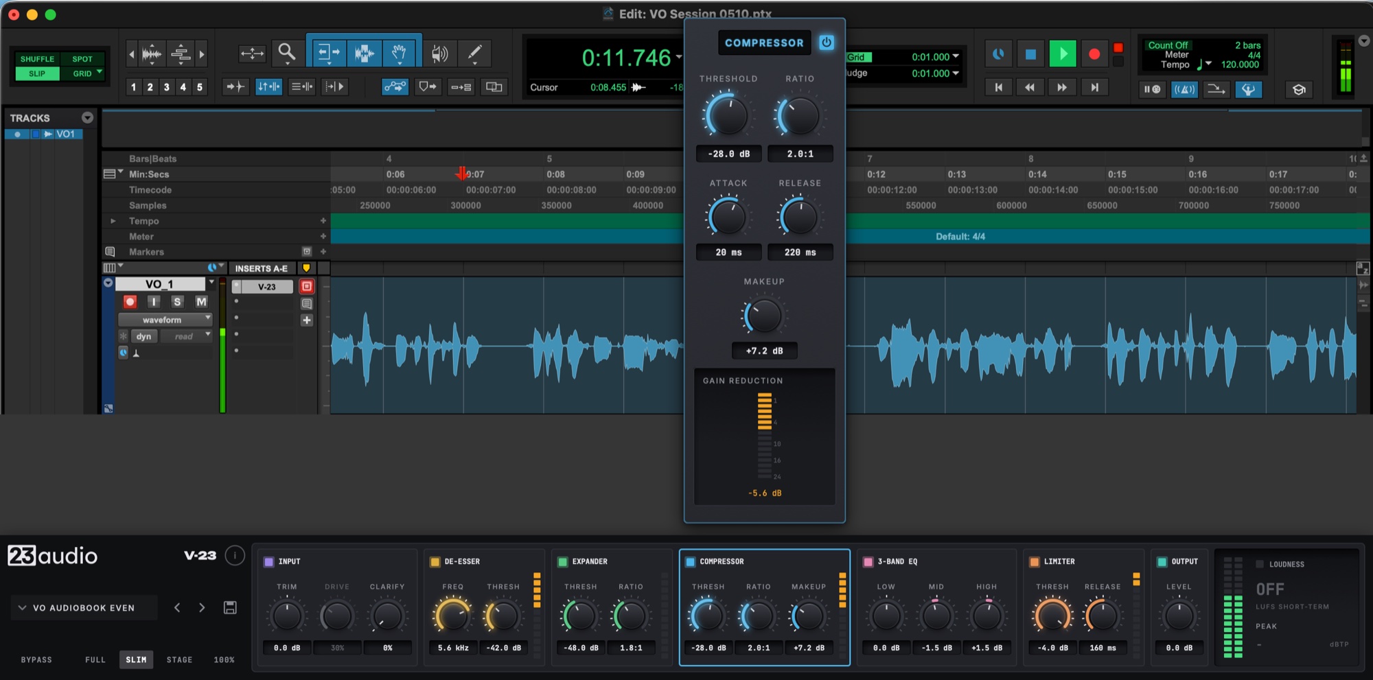
Task: Toggle the compressor popup power button
Action: click(x=827, y=43)
